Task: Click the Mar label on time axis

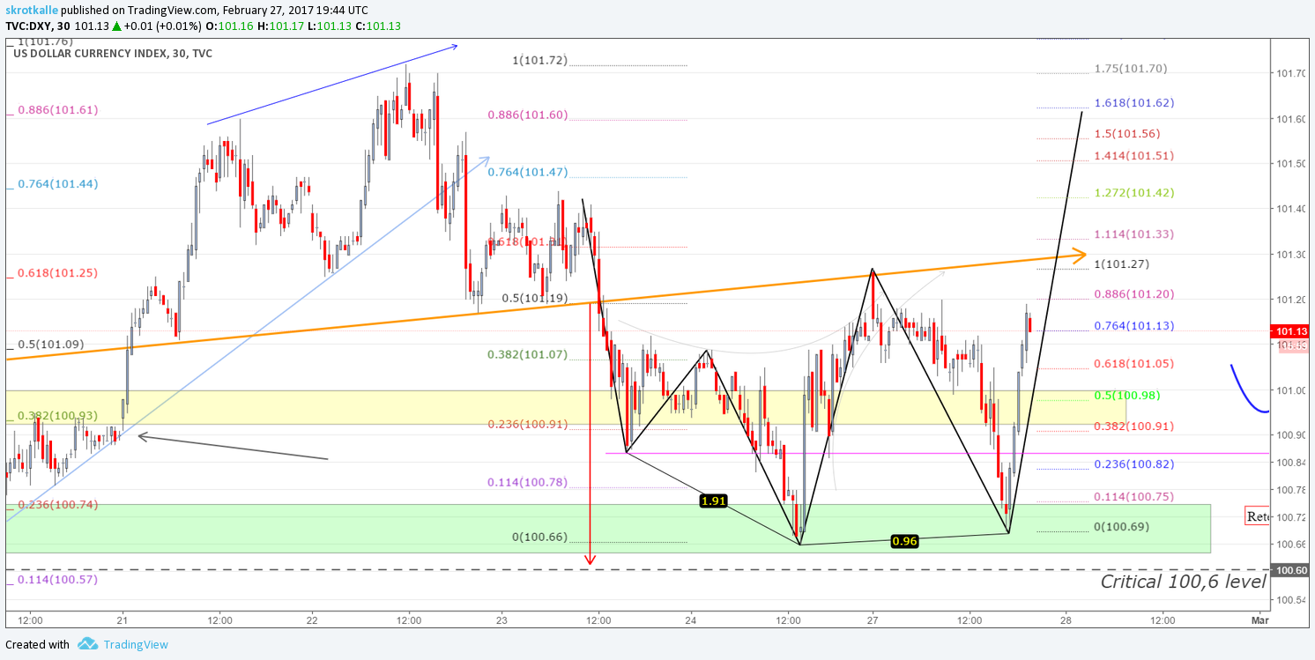Action: click(x=1259, y=619)
